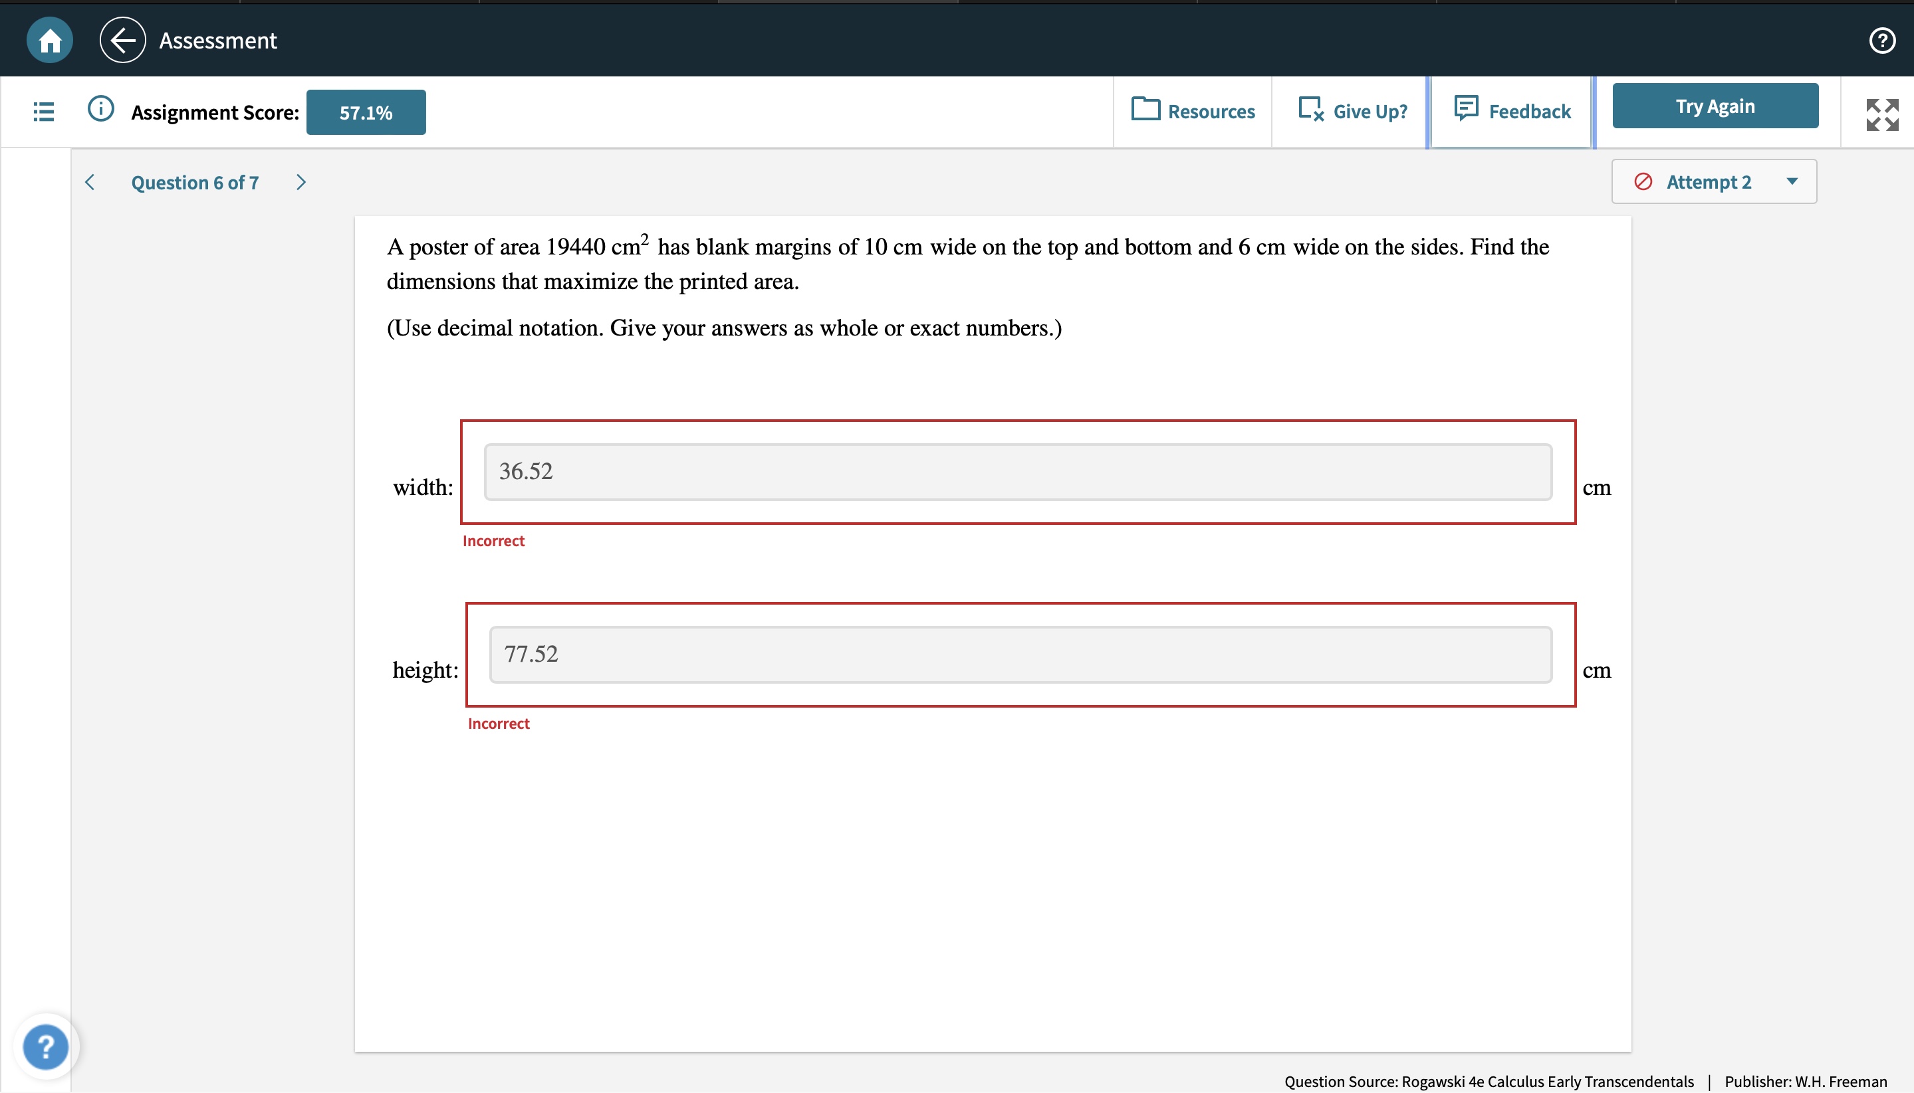Screen dimensions: 1914x1093
Task: Open the question list menu icon
Action: 44,112
